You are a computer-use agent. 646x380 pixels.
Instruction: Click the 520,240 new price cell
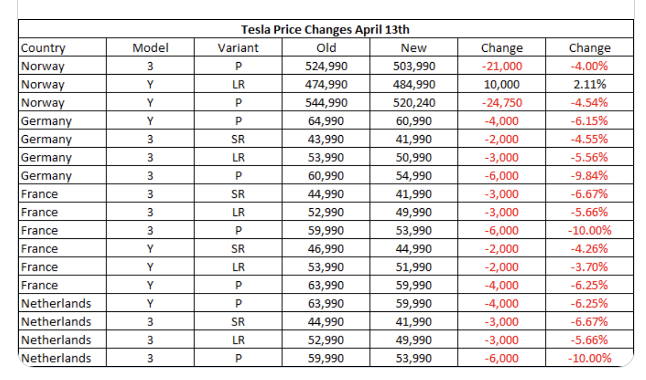[x=413, y=102]
